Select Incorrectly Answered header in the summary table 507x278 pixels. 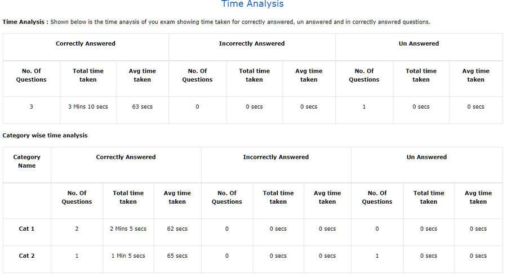[252, 44]
